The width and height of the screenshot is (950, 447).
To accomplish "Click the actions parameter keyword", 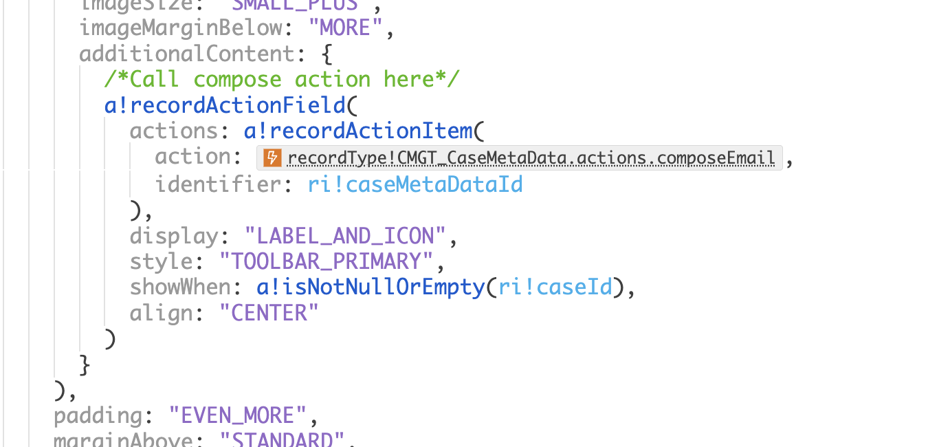I will click(174, 131).
